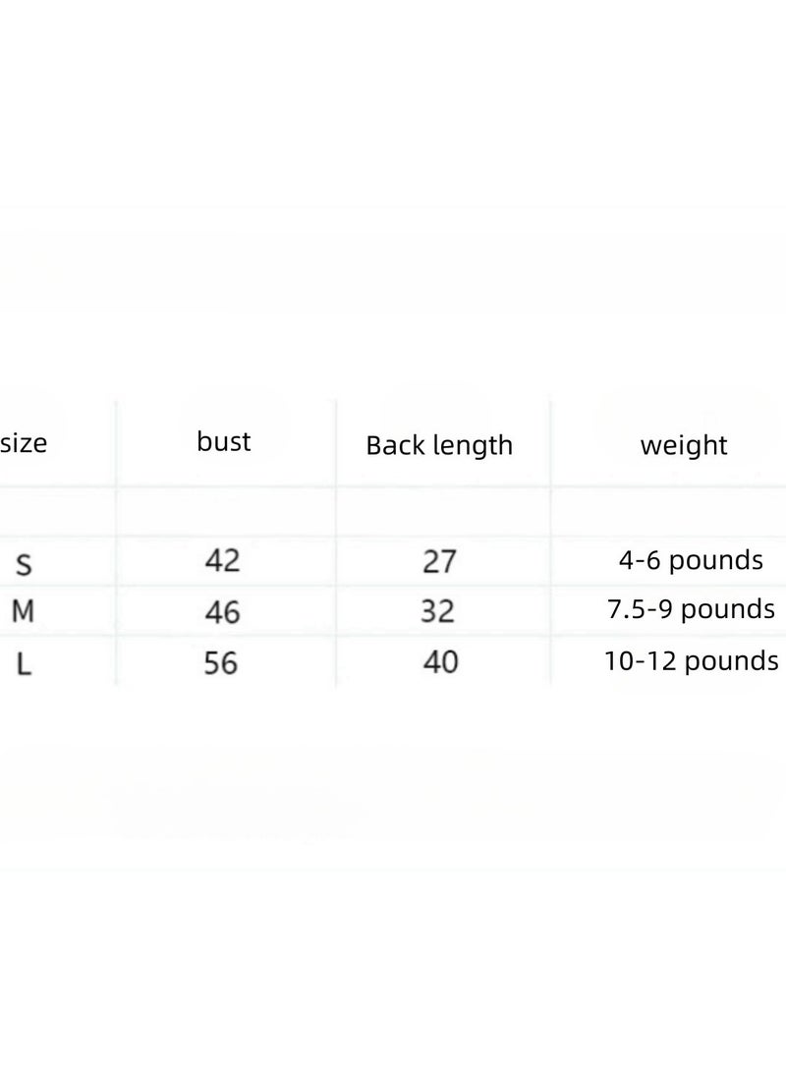Click the empty cell below 'bust' header
This screenshot has height=1077, width=786.
[226, 512]
